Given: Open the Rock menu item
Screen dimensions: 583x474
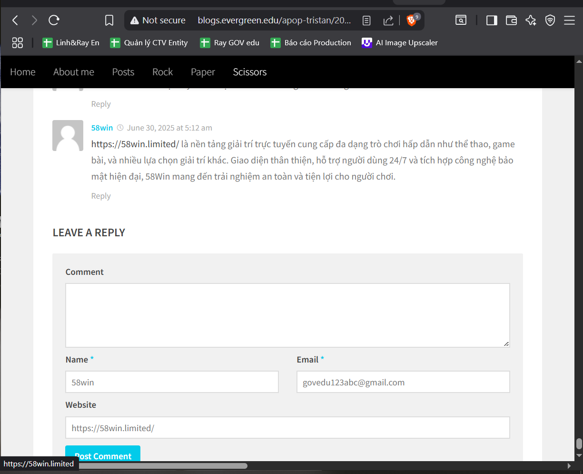Looking at the screenshot, I should click(x=162, y=72).
